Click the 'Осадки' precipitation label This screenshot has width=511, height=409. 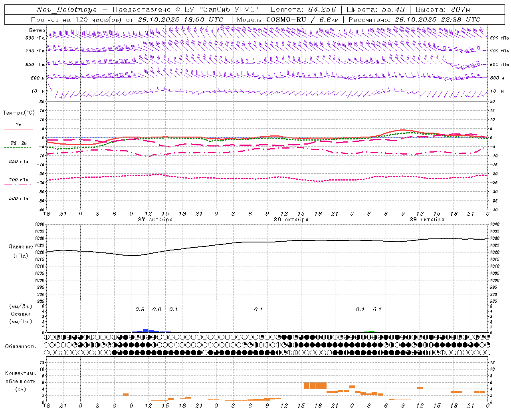click(21, 314)
